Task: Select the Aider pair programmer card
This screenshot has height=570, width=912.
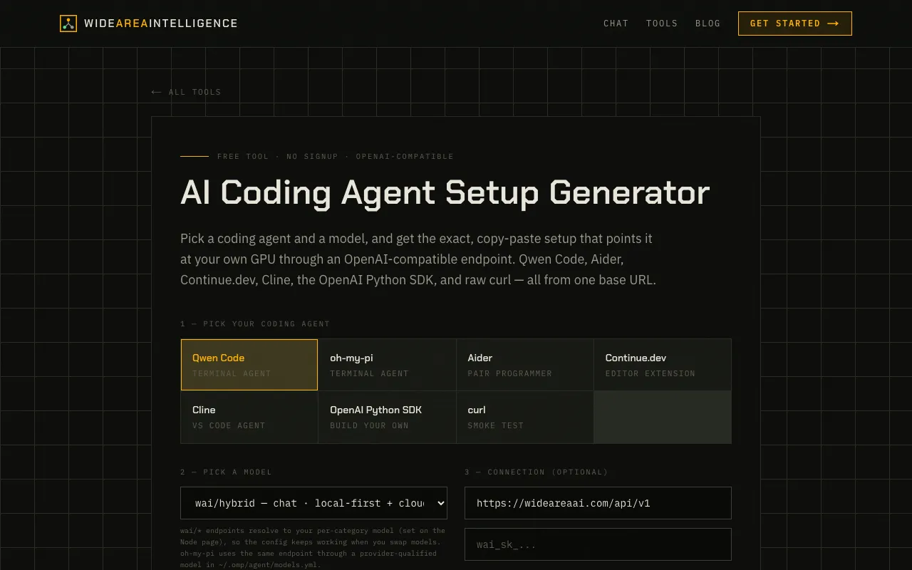Action: coord(525,365)
